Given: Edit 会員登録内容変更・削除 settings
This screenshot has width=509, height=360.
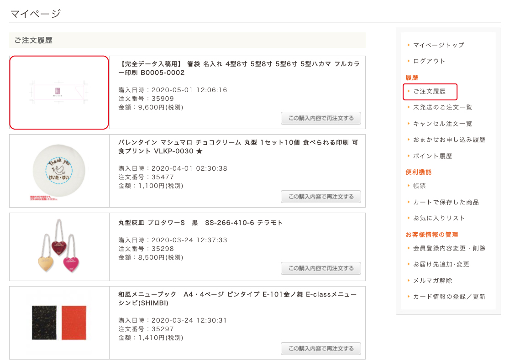Looking at the screenshot, I should [x=449, y=248].
